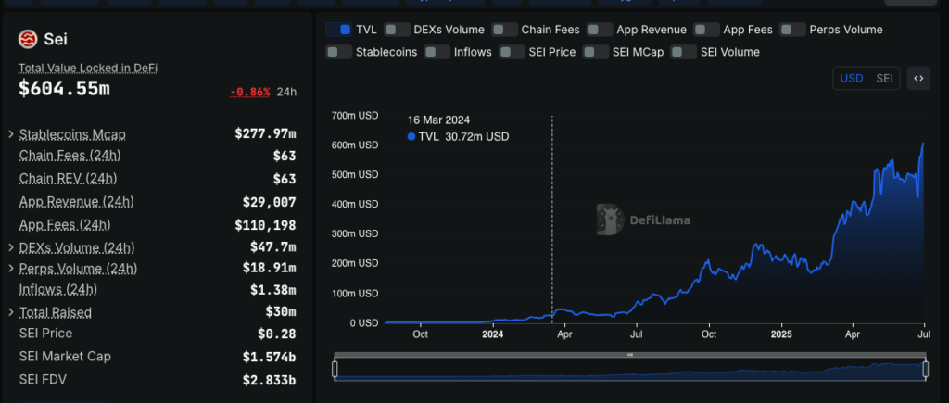This screenshot has height=403, width=949.
Task: Turn on the App Fees toggle
Action: [x=706, y=30]
